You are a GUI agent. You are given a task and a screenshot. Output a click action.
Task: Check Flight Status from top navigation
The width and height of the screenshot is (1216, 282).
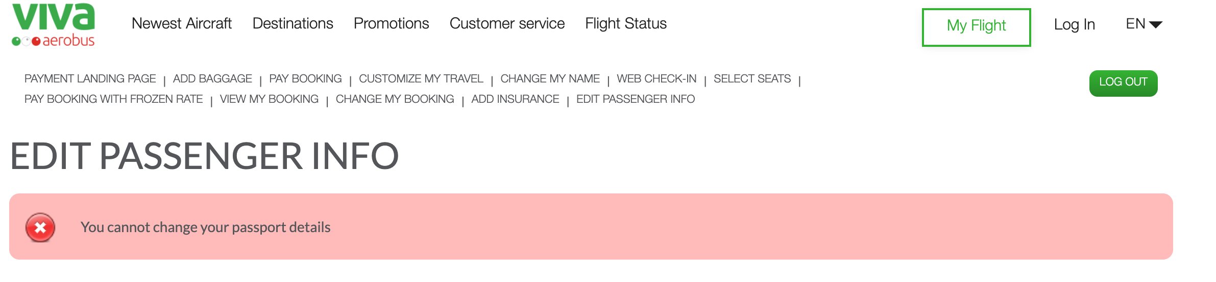[625, 23]
